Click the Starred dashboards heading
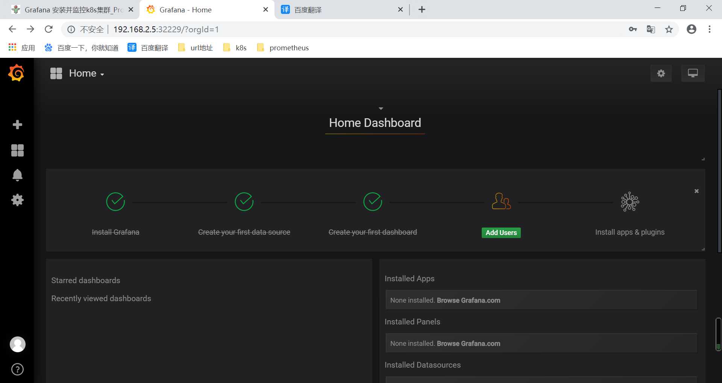Viewport: 722px width, 383px height. (x=86, y=280)
